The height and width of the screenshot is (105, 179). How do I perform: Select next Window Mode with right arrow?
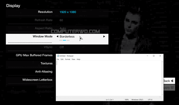(104, 37)
